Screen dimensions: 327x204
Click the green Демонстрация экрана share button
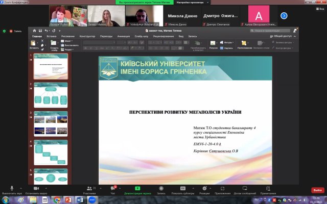pyautogui.click(x=137, y=189)
